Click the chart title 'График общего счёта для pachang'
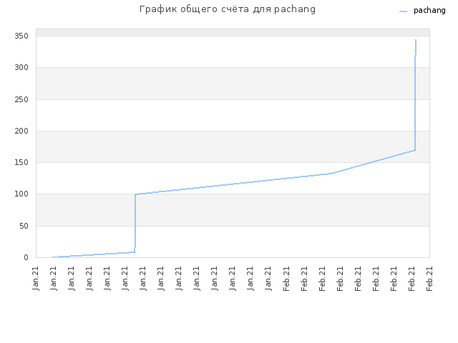The width and height of the screenshot is (458, 343). tap(228, 9)
